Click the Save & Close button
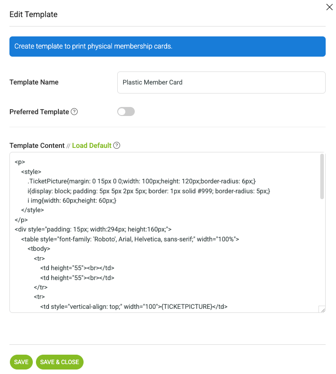Image resolution: width=336 pixels, height=374 pixels. click(x=60, y=362)
